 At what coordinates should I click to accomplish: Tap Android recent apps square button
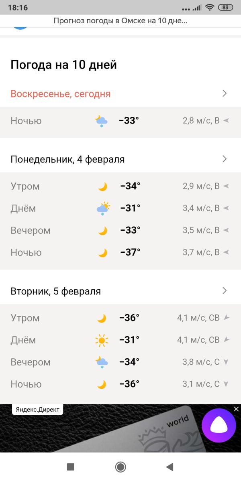click(71, 467)
